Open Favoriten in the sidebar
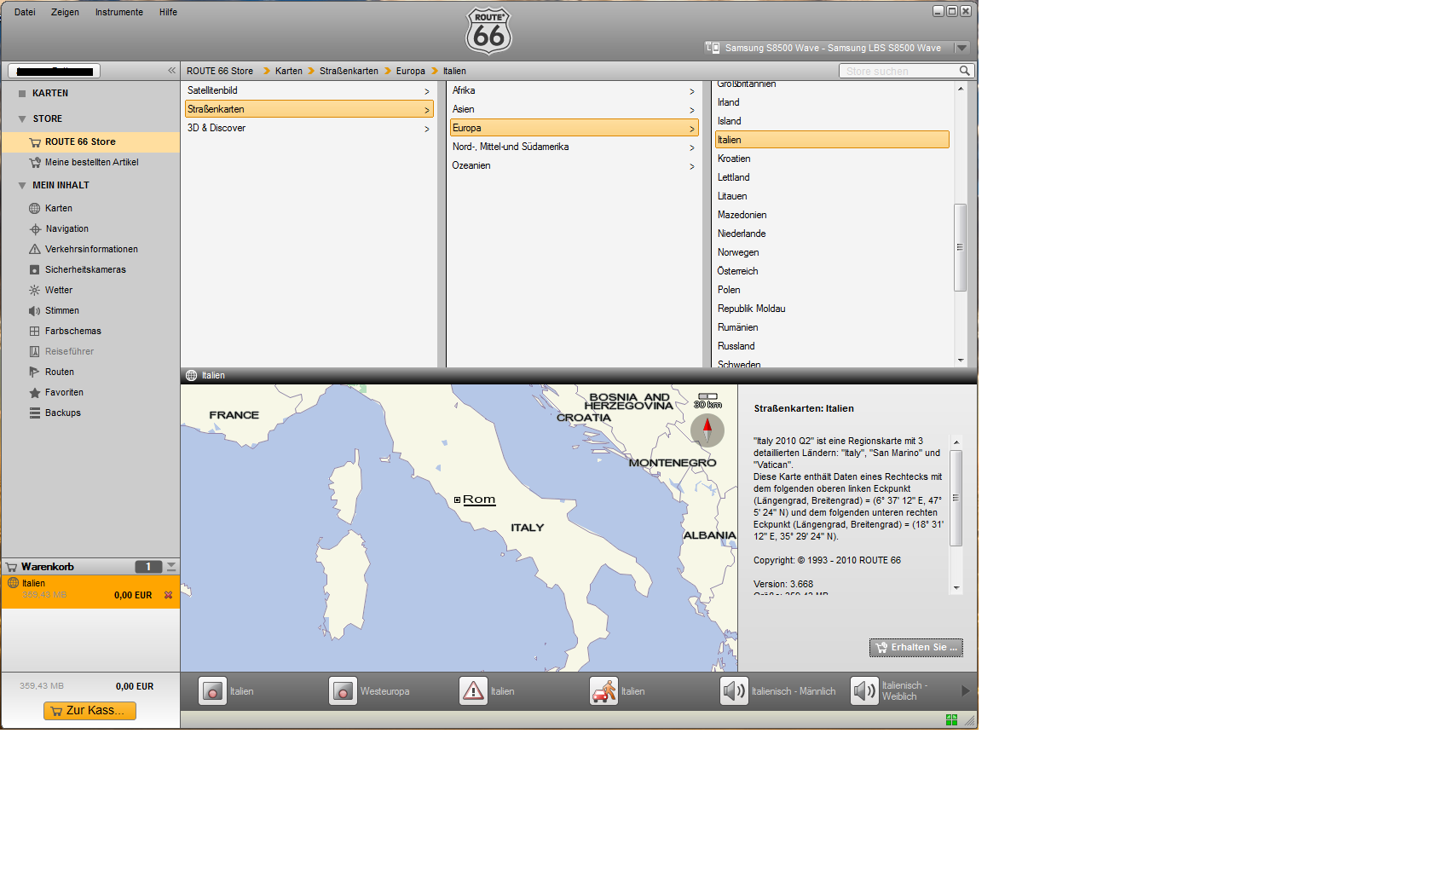The width and height of the screenshot is (1432, 895). pyautogui.click(x=64, y=392)
